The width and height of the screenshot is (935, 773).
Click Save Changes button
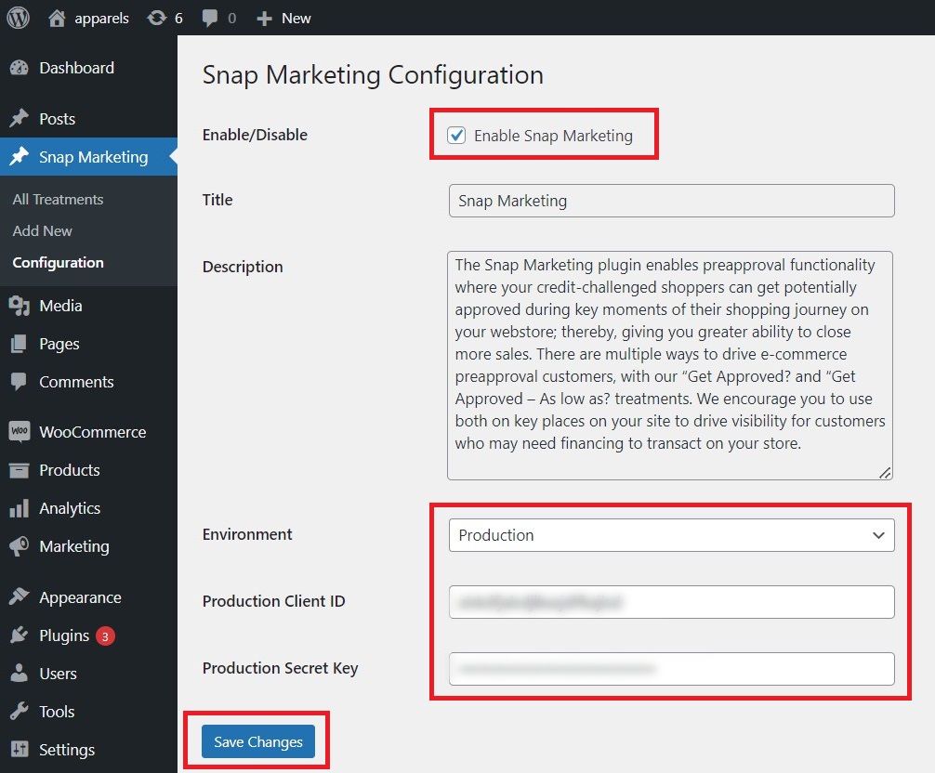coord(258,741)
